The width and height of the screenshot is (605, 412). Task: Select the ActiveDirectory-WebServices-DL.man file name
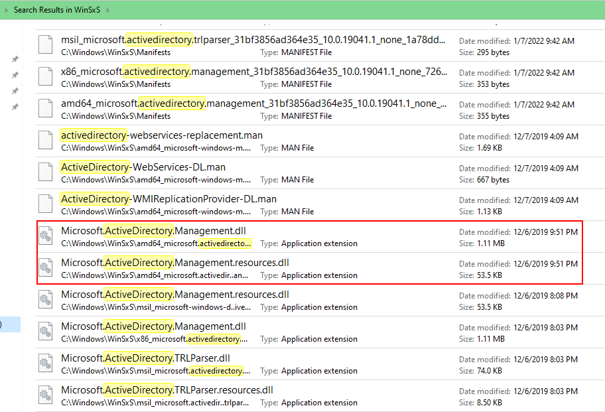(x=143, y=167)
